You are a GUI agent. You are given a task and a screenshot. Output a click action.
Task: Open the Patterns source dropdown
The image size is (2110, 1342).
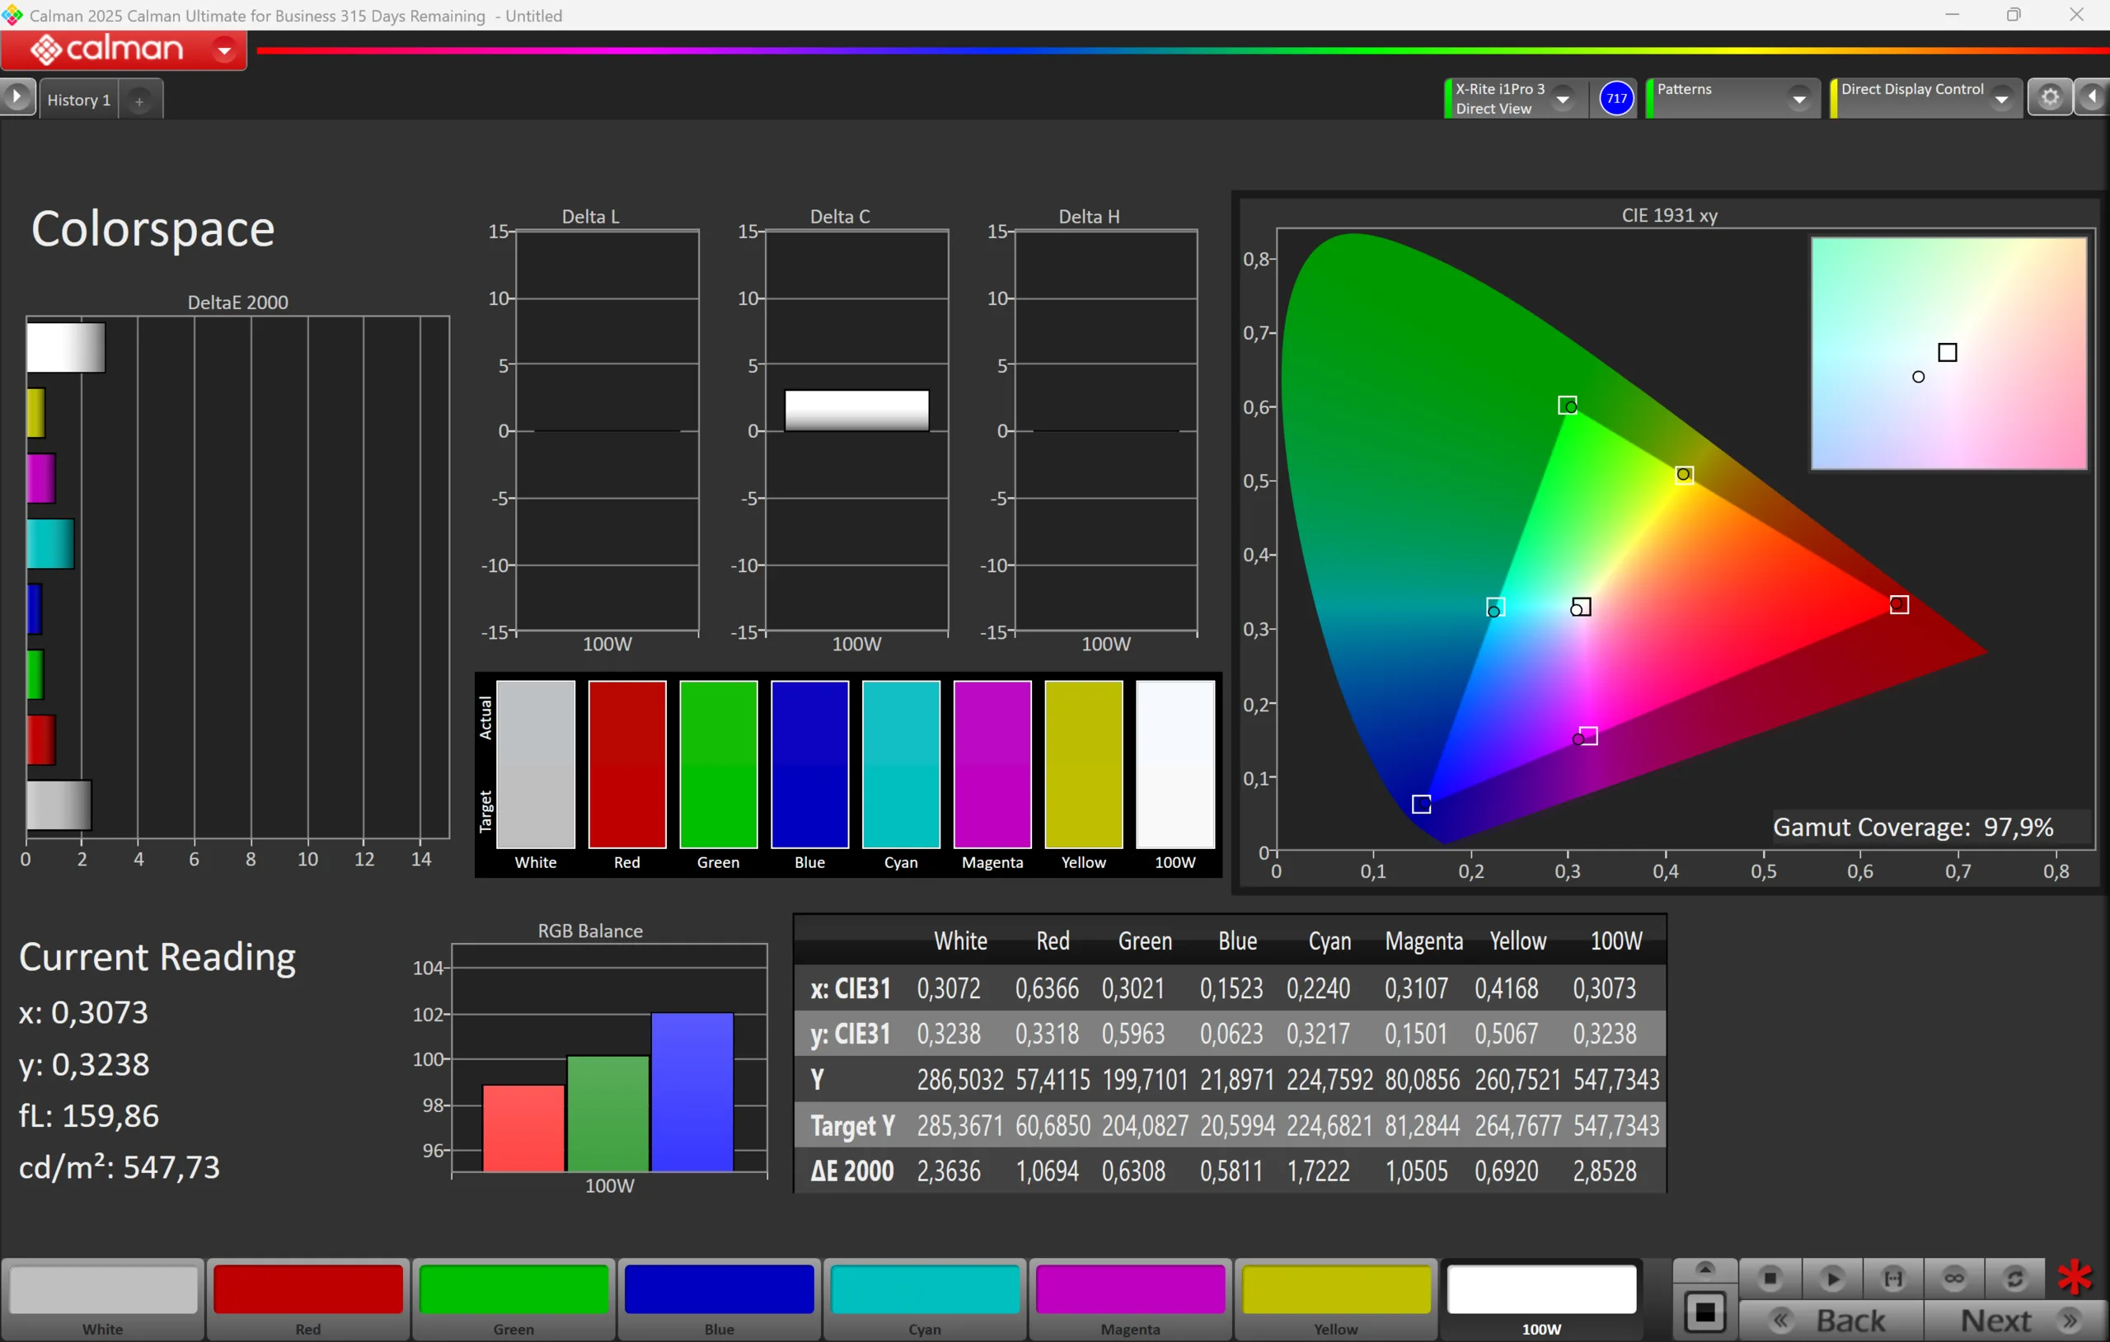[x=1799, y=99]
